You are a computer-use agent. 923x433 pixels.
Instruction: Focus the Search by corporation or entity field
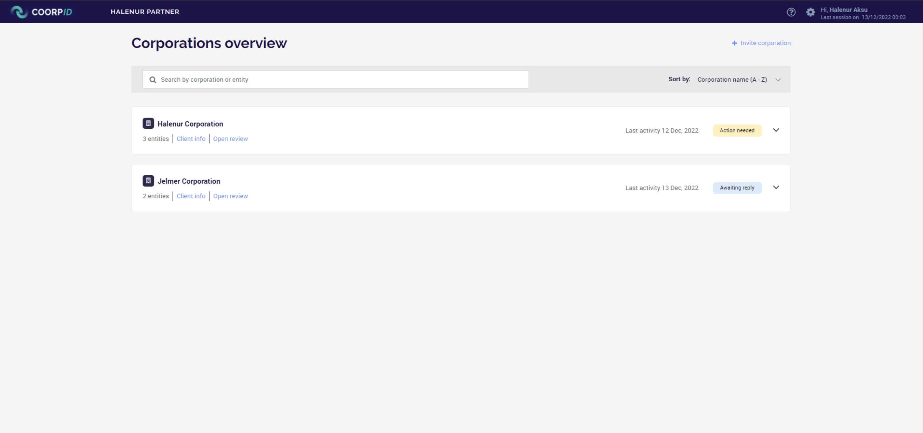(x=335, y=80)
